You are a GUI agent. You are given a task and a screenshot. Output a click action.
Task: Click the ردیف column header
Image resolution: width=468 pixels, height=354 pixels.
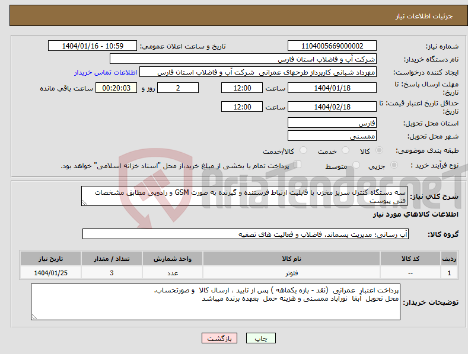click(449, 259)
